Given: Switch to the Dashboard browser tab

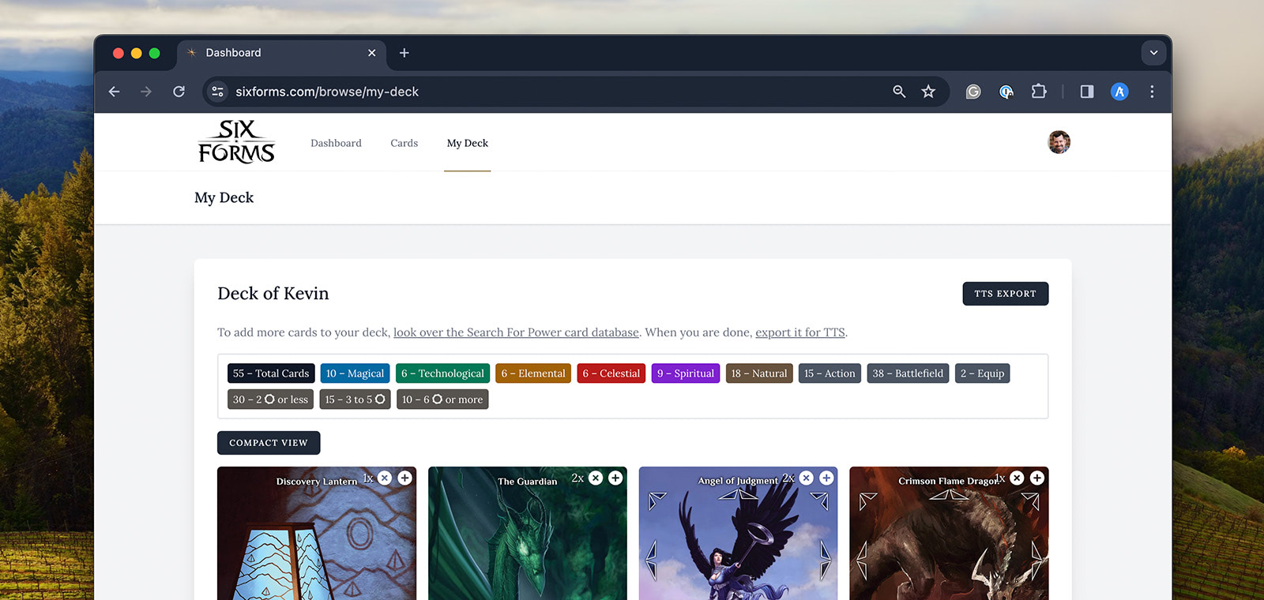Looking at the screenshot, I should pos(281,53).
